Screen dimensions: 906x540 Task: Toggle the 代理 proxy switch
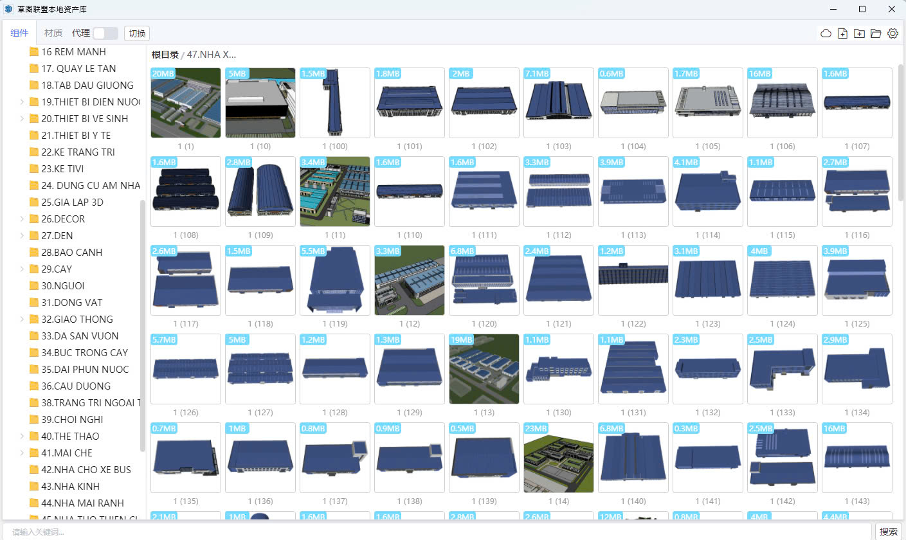[x=105, y=33]
